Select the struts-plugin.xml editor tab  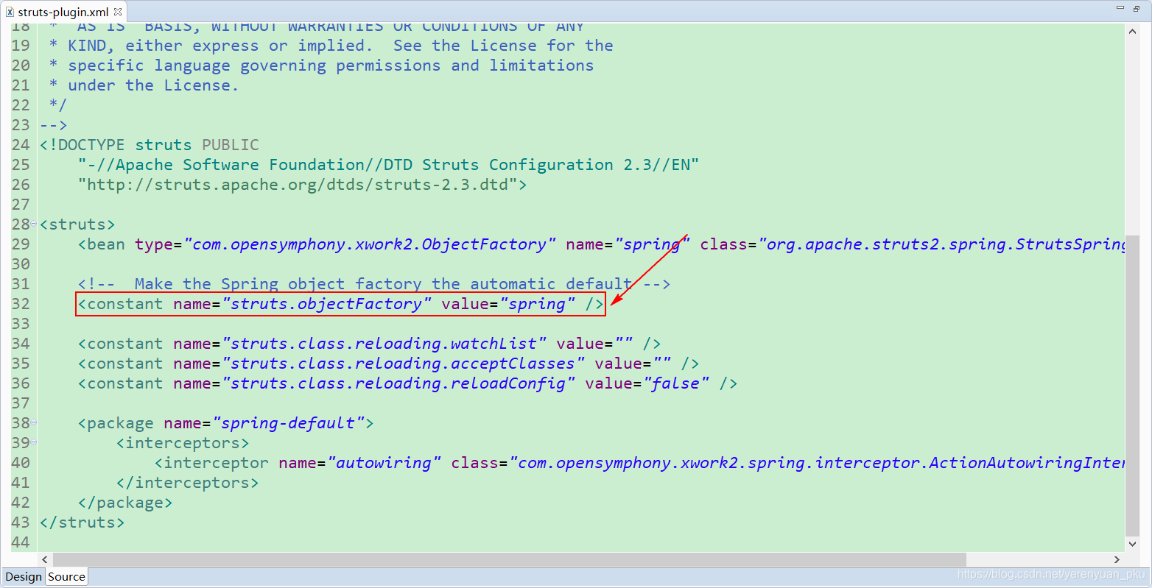tap(64, 12)
